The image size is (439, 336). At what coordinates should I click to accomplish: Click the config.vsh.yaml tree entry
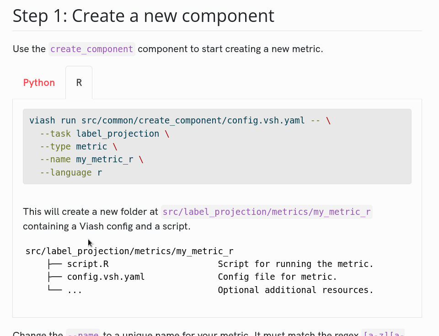click(106, 277)
